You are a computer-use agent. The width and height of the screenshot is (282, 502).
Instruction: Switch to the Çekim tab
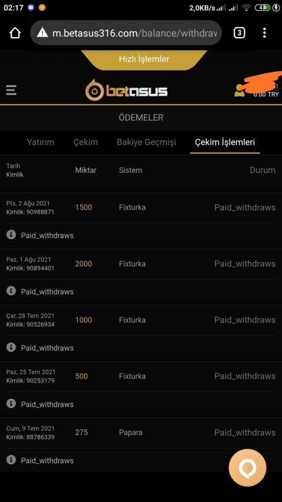click(x=85, y=142)
